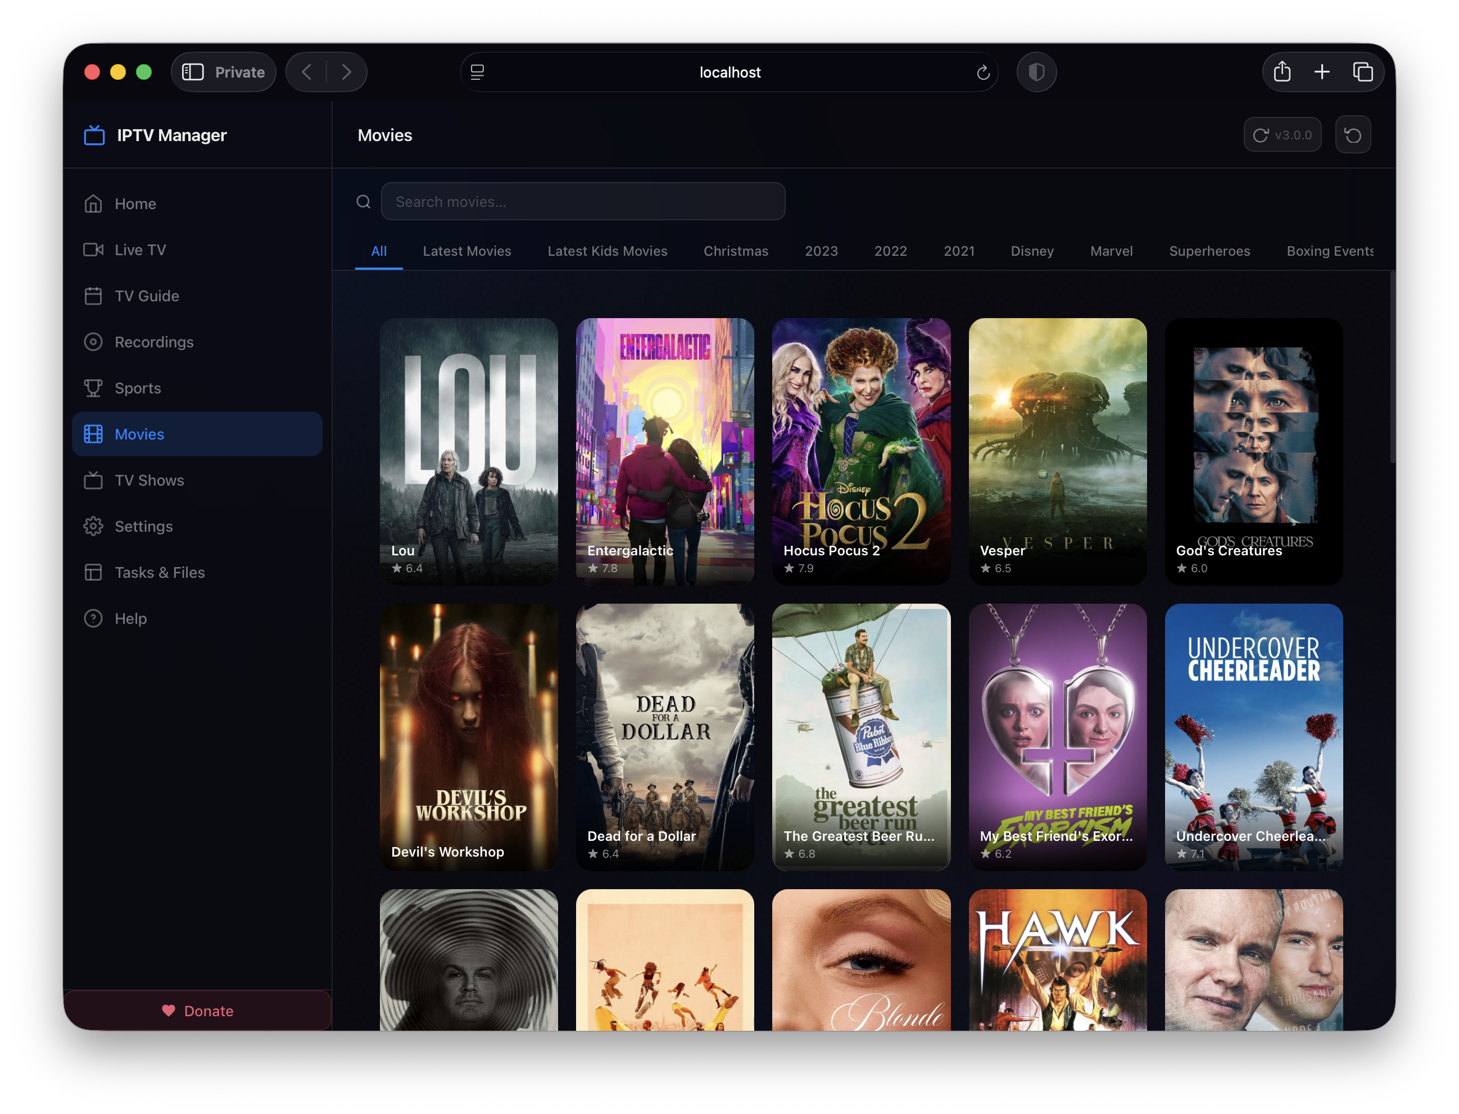
Task: Open the TV Guide calendar
Action: 197,296
